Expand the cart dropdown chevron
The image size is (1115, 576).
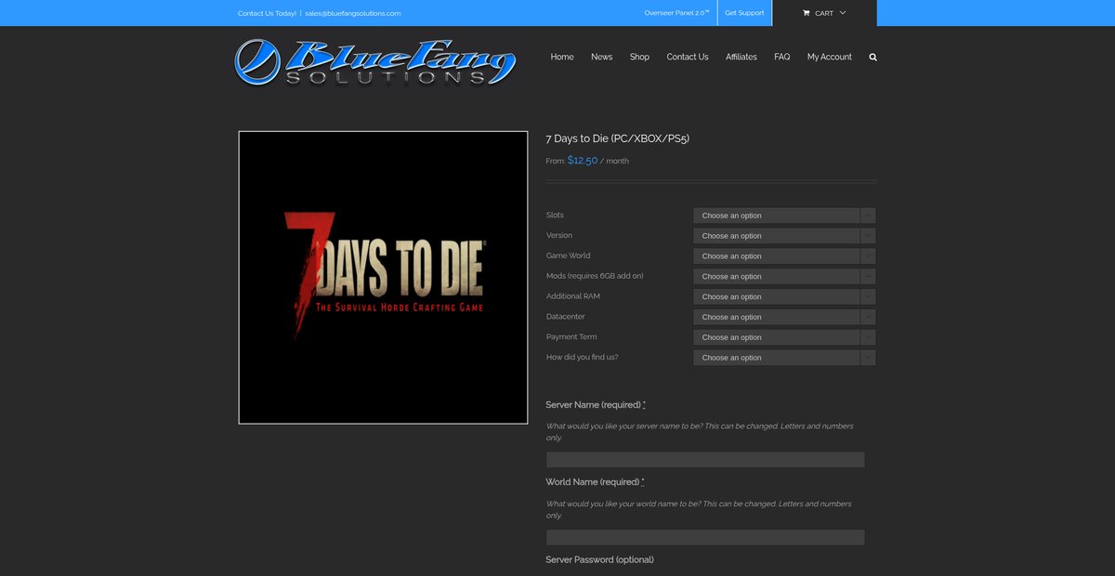[843, 13]
